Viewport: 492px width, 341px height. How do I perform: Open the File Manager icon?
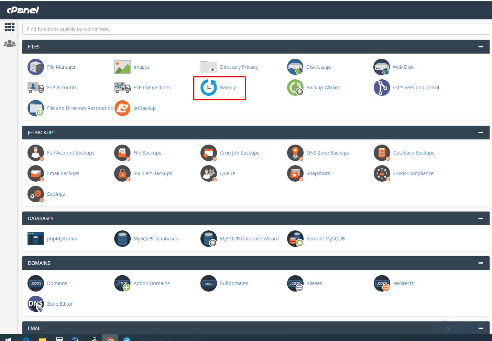tap(36, 67)
